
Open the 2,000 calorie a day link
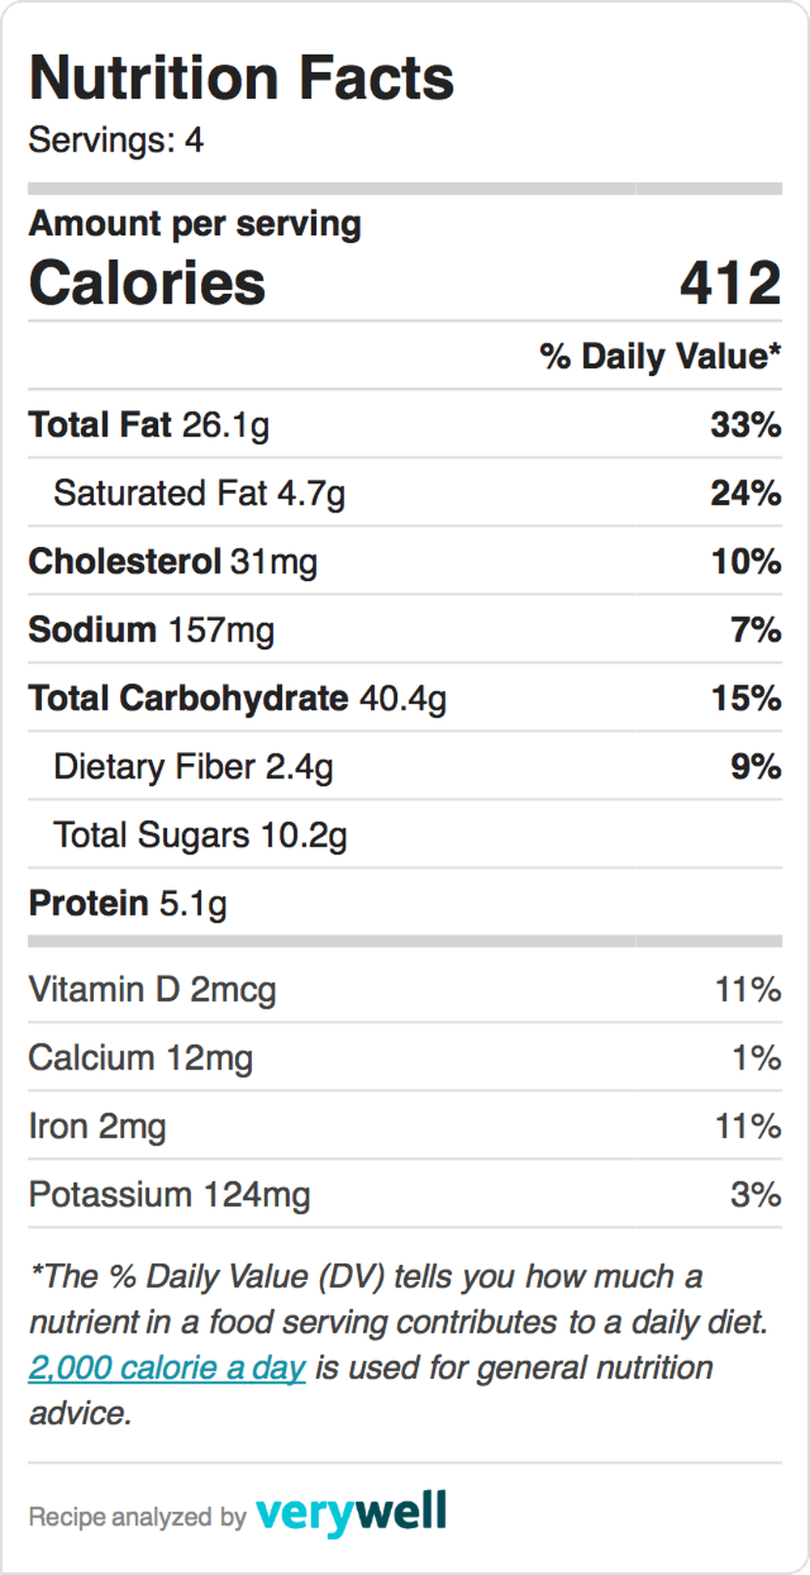point(167,1368)
